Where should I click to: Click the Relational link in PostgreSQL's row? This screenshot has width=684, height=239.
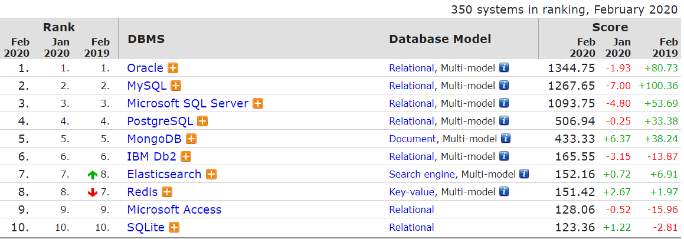pyautogui.click(x=411, y=121)
